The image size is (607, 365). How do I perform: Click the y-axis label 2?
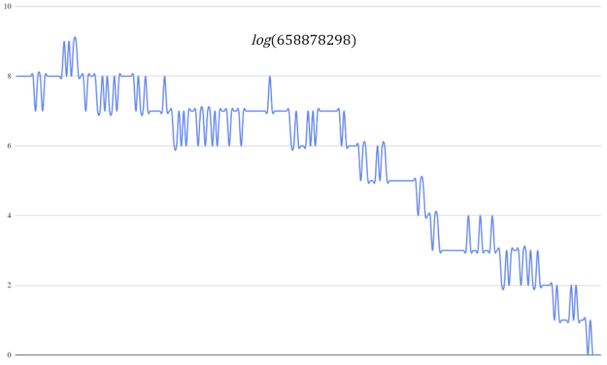tap(9, 285)
